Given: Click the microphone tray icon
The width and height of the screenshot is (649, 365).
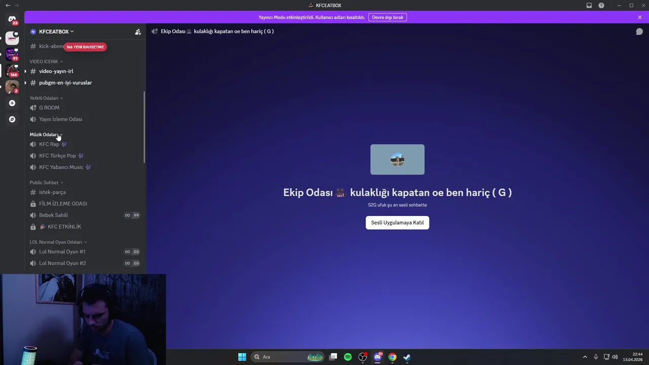Looking at the screenshot, I should 596,357.
